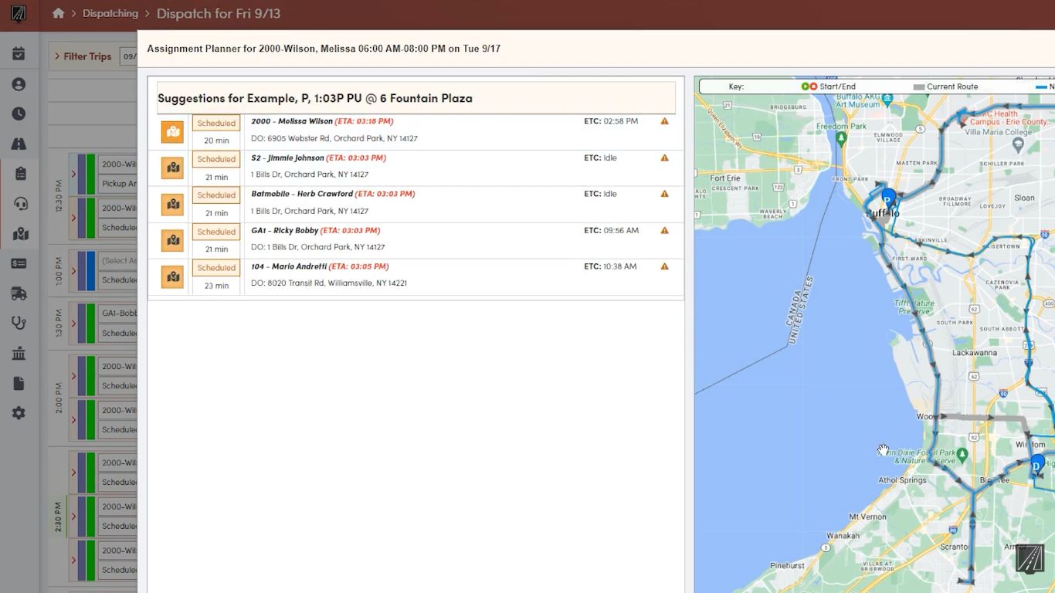
Task: Click the 23 min travel time
Action: [x=216, y=286]
